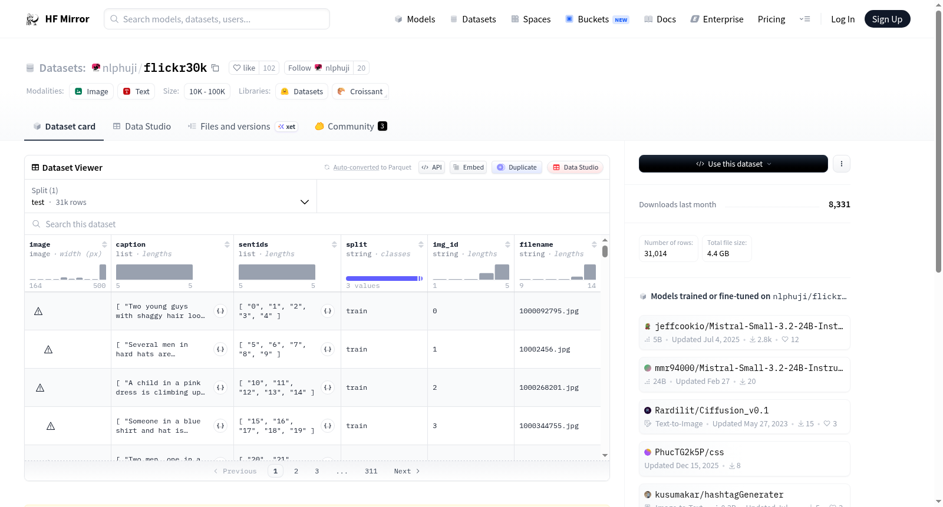This screenshot has width=943, height=507.
Task: Open jeffcookio/Mistral-Small-3.2-24B model card
Action: click(x=744, y=333)
